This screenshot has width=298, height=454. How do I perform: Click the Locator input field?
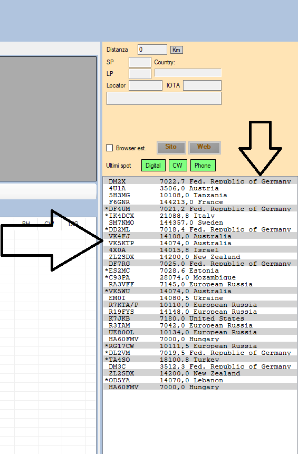[146, 85]
